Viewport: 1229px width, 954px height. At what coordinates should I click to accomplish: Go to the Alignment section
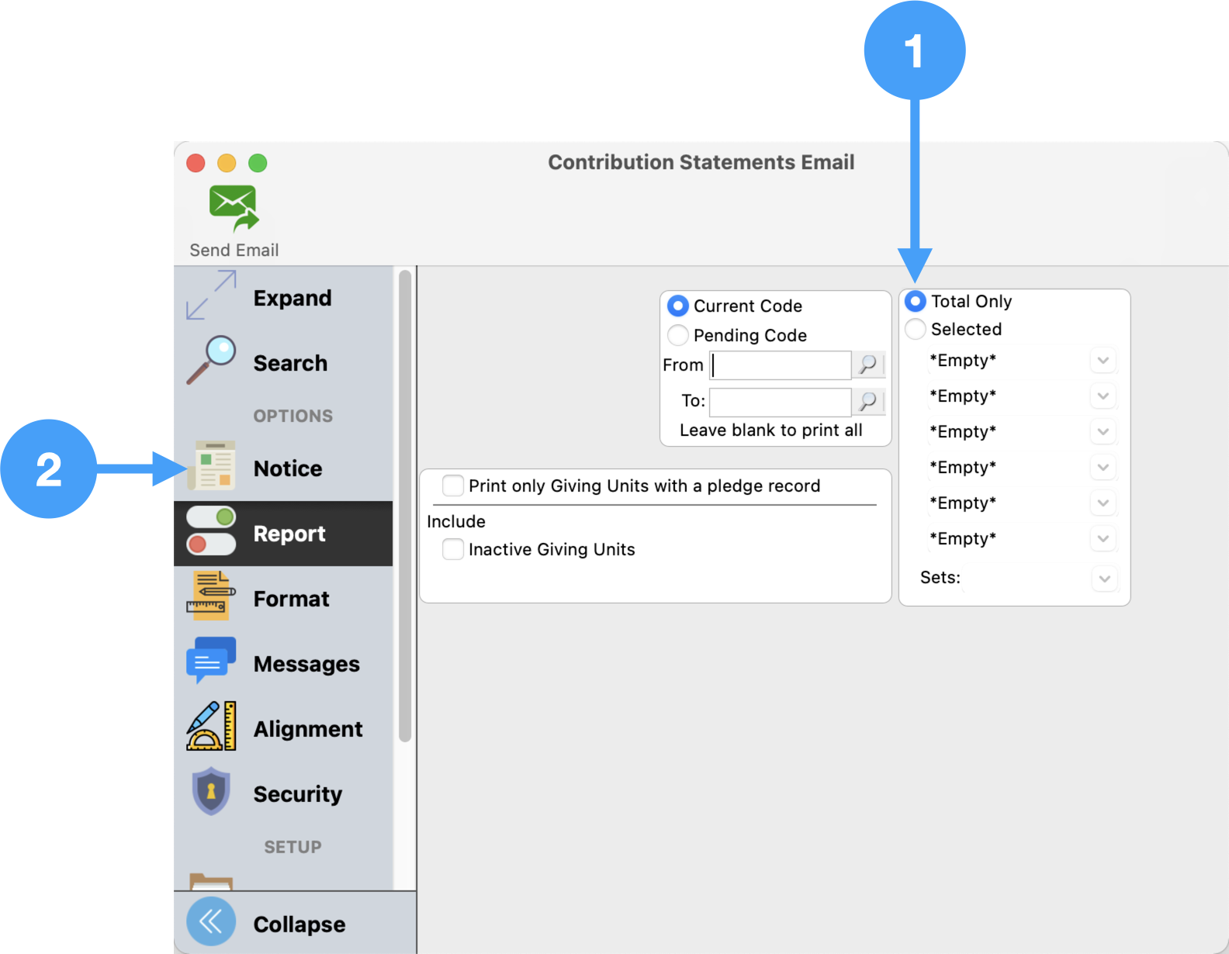click(284, 729)
